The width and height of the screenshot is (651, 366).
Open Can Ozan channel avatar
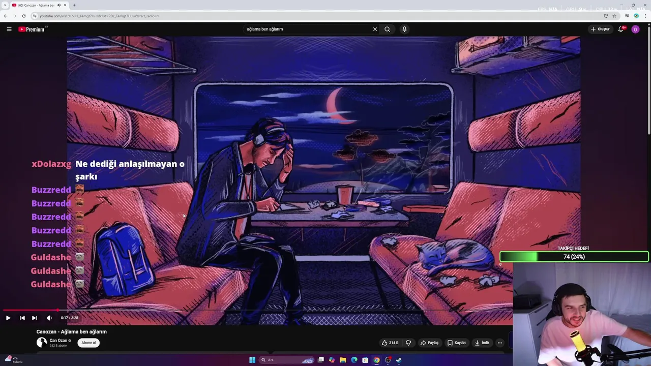tap(42, 343)
